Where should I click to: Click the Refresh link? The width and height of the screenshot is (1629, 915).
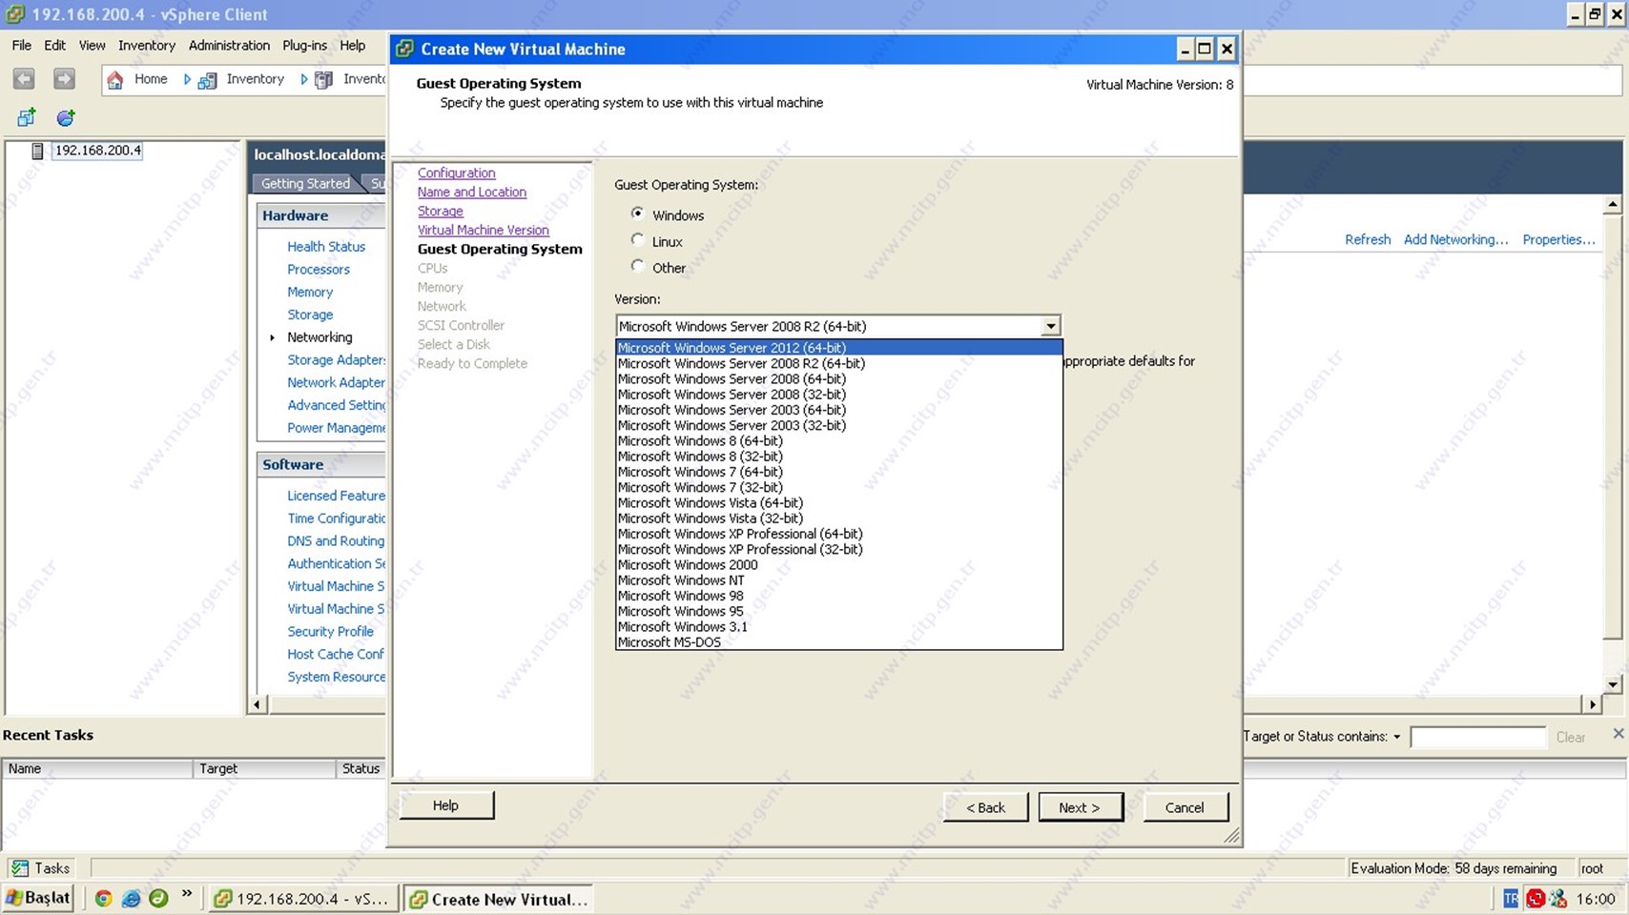pos(1368,239)
